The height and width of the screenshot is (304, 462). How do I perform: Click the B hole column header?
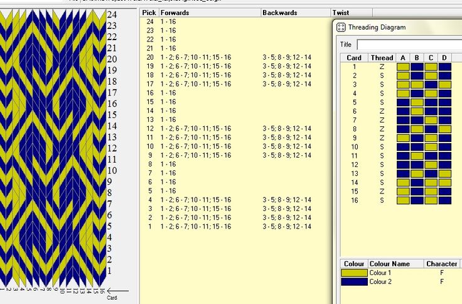click(x=417, y=58)
